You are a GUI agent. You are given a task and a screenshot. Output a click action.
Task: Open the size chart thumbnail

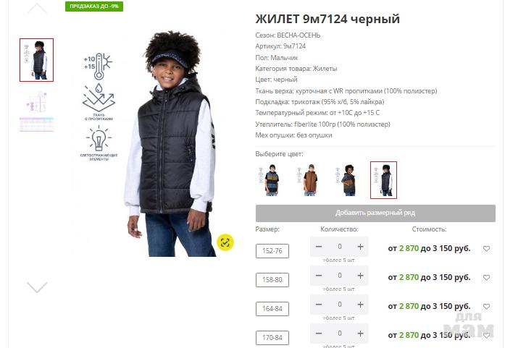[37, 111]
